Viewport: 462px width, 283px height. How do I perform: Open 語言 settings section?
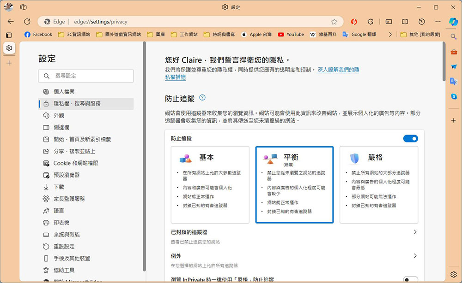click(x=86, y=211)
